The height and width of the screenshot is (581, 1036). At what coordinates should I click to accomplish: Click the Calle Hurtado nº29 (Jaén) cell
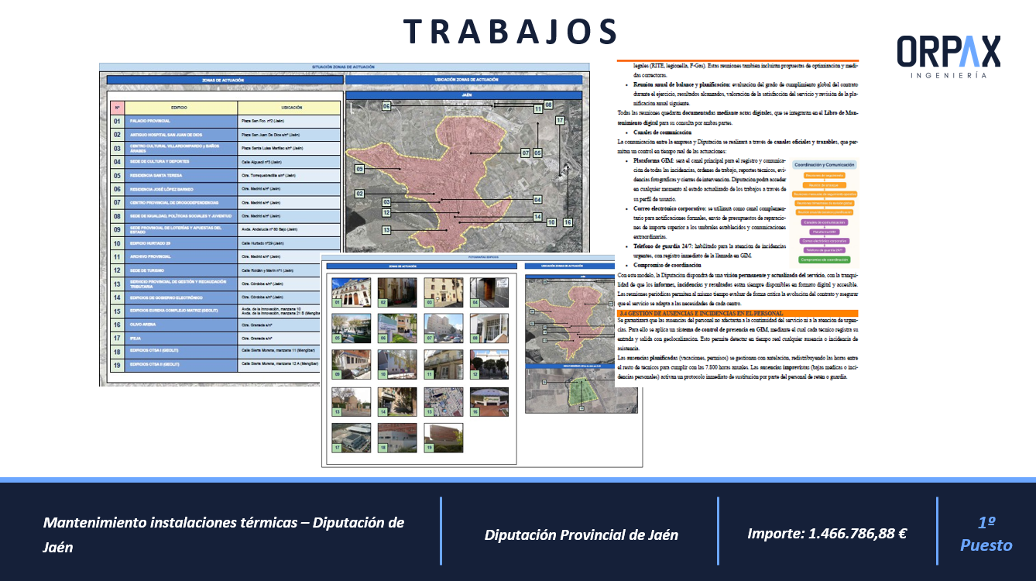[x=289, y=243]
